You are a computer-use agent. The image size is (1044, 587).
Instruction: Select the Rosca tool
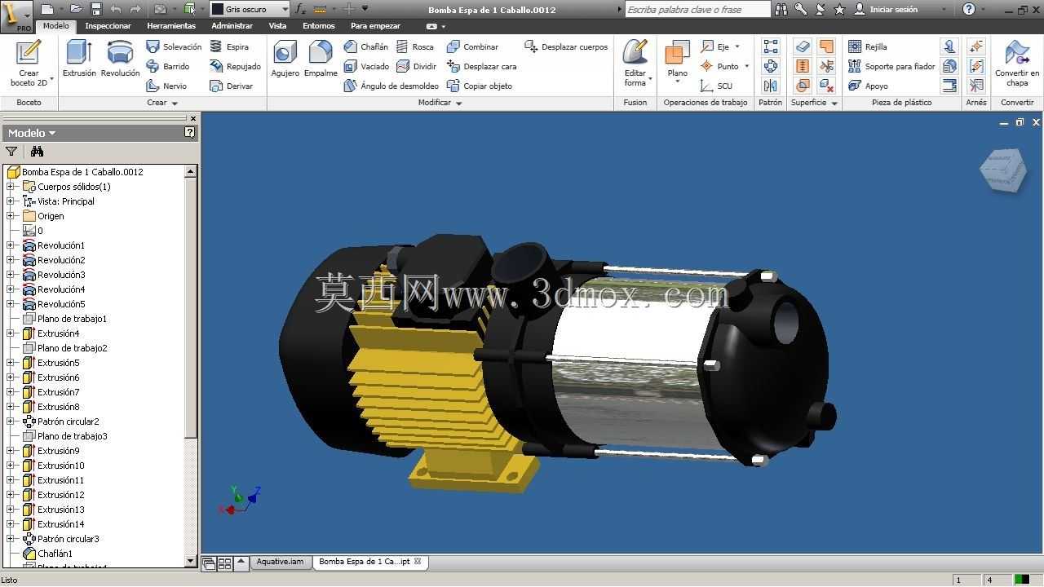(x=415, y=46)
